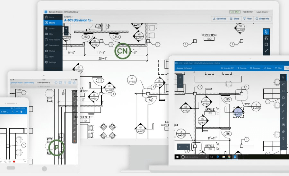Open Sheets in the desktop sidebar
The image size is (289, 176).
coord(51,23)
